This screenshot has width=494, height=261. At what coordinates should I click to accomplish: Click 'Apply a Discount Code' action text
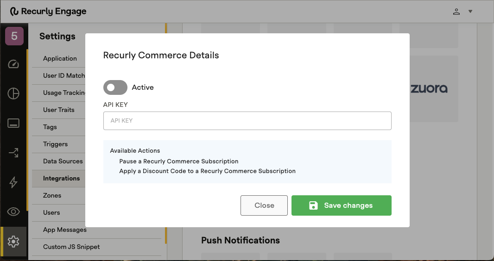pyautogui.click(x=207, y=171)
